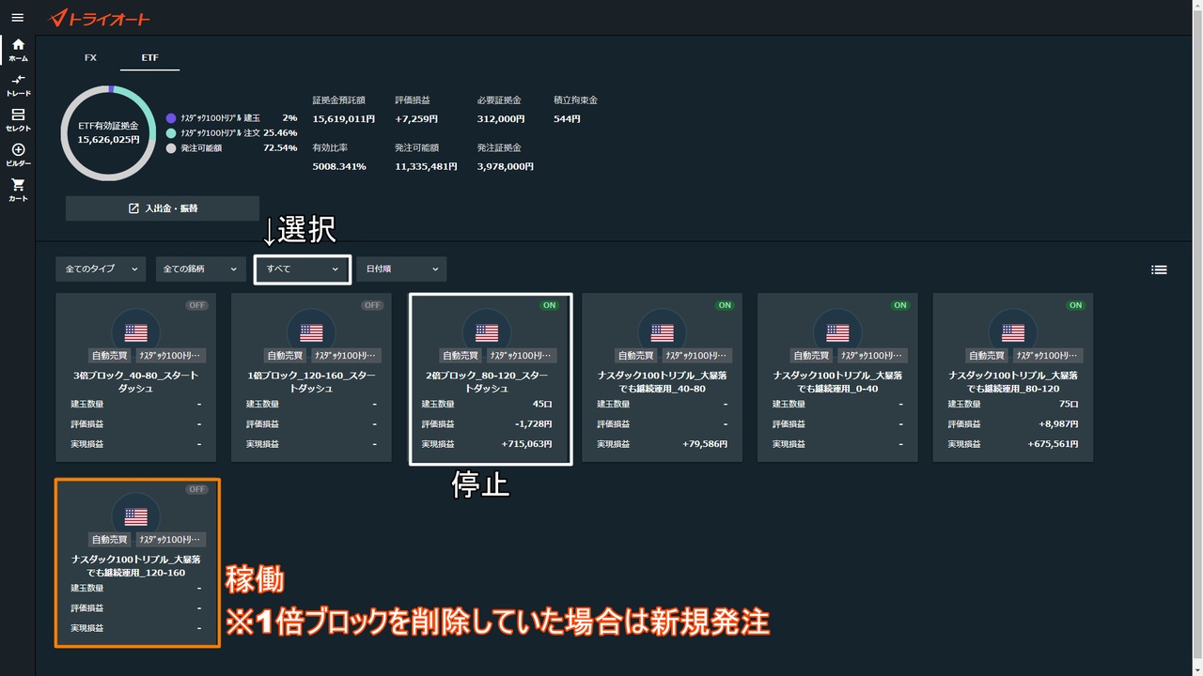Open ビルダー from the sidebar
The image size is (1203, 676).
(x=18, y=155)
